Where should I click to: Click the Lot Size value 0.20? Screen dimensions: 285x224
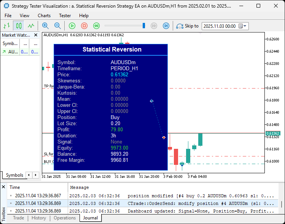coord(115,123)
